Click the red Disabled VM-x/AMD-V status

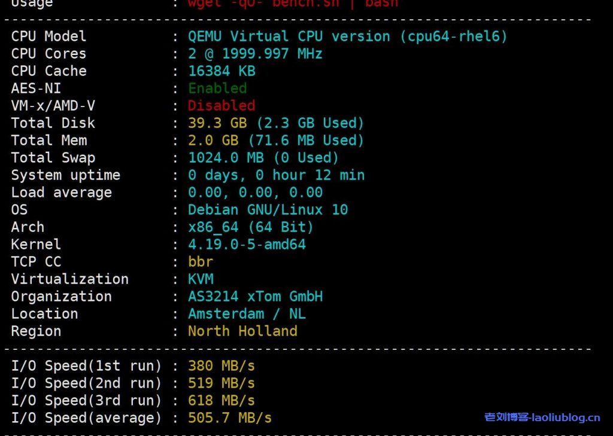[x=221, y=106]
